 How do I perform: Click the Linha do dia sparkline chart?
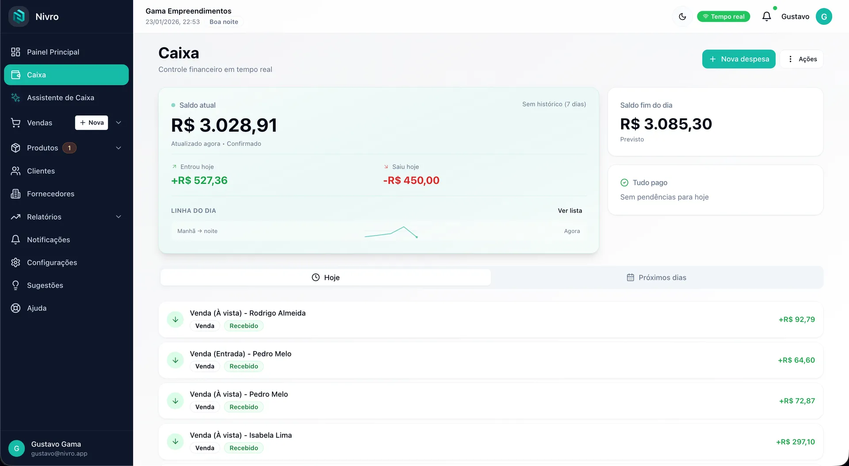point(391,232)
